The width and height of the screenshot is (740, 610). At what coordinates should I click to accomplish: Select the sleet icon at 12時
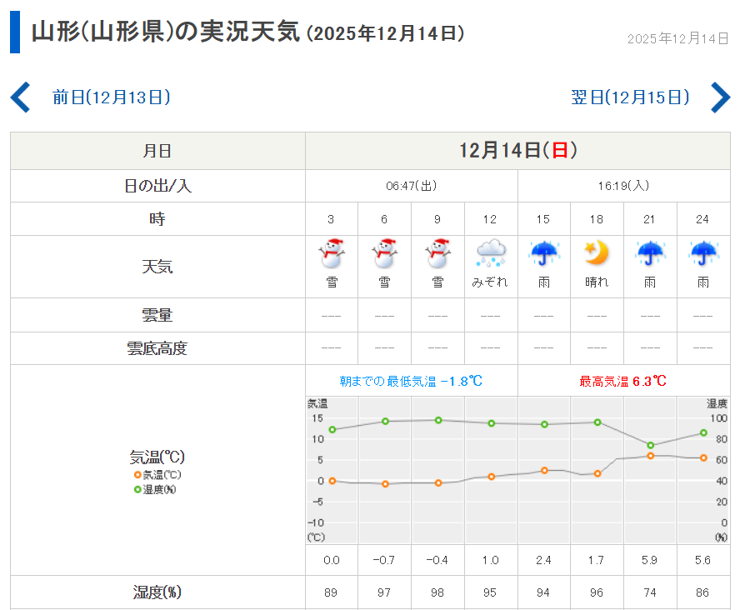click(x=490, y=253)
